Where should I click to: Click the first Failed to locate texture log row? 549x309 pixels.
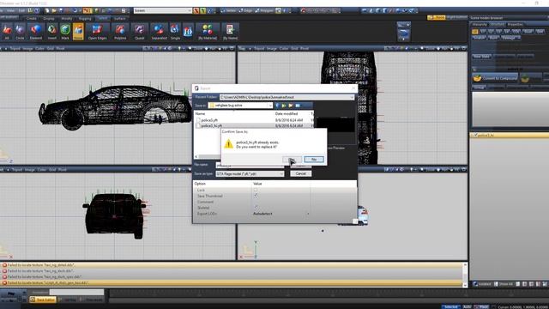(x=232, y=265)
